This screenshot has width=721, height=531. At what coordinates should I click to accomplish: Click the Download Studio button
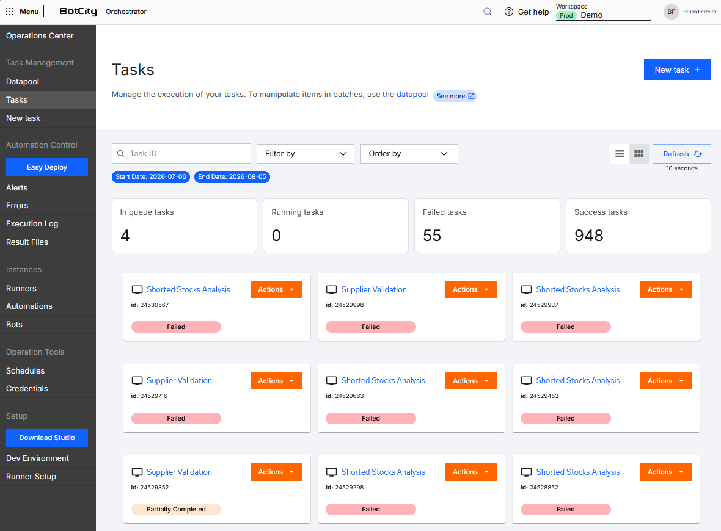coord(47,438)
